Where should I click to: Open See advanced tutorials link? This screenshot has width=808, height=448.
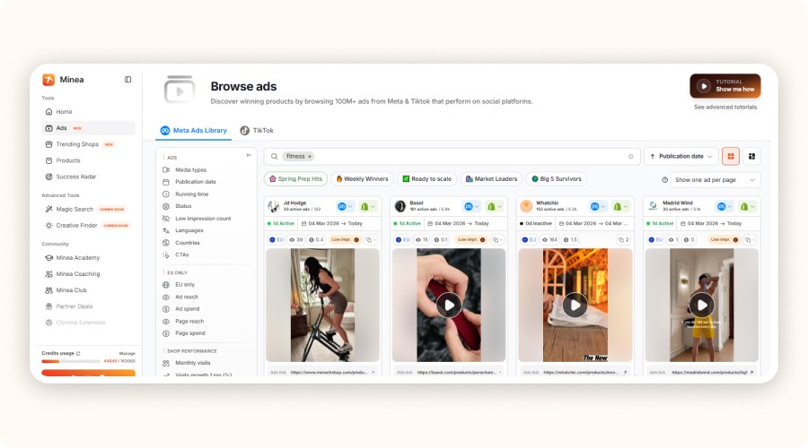[725, 107]
